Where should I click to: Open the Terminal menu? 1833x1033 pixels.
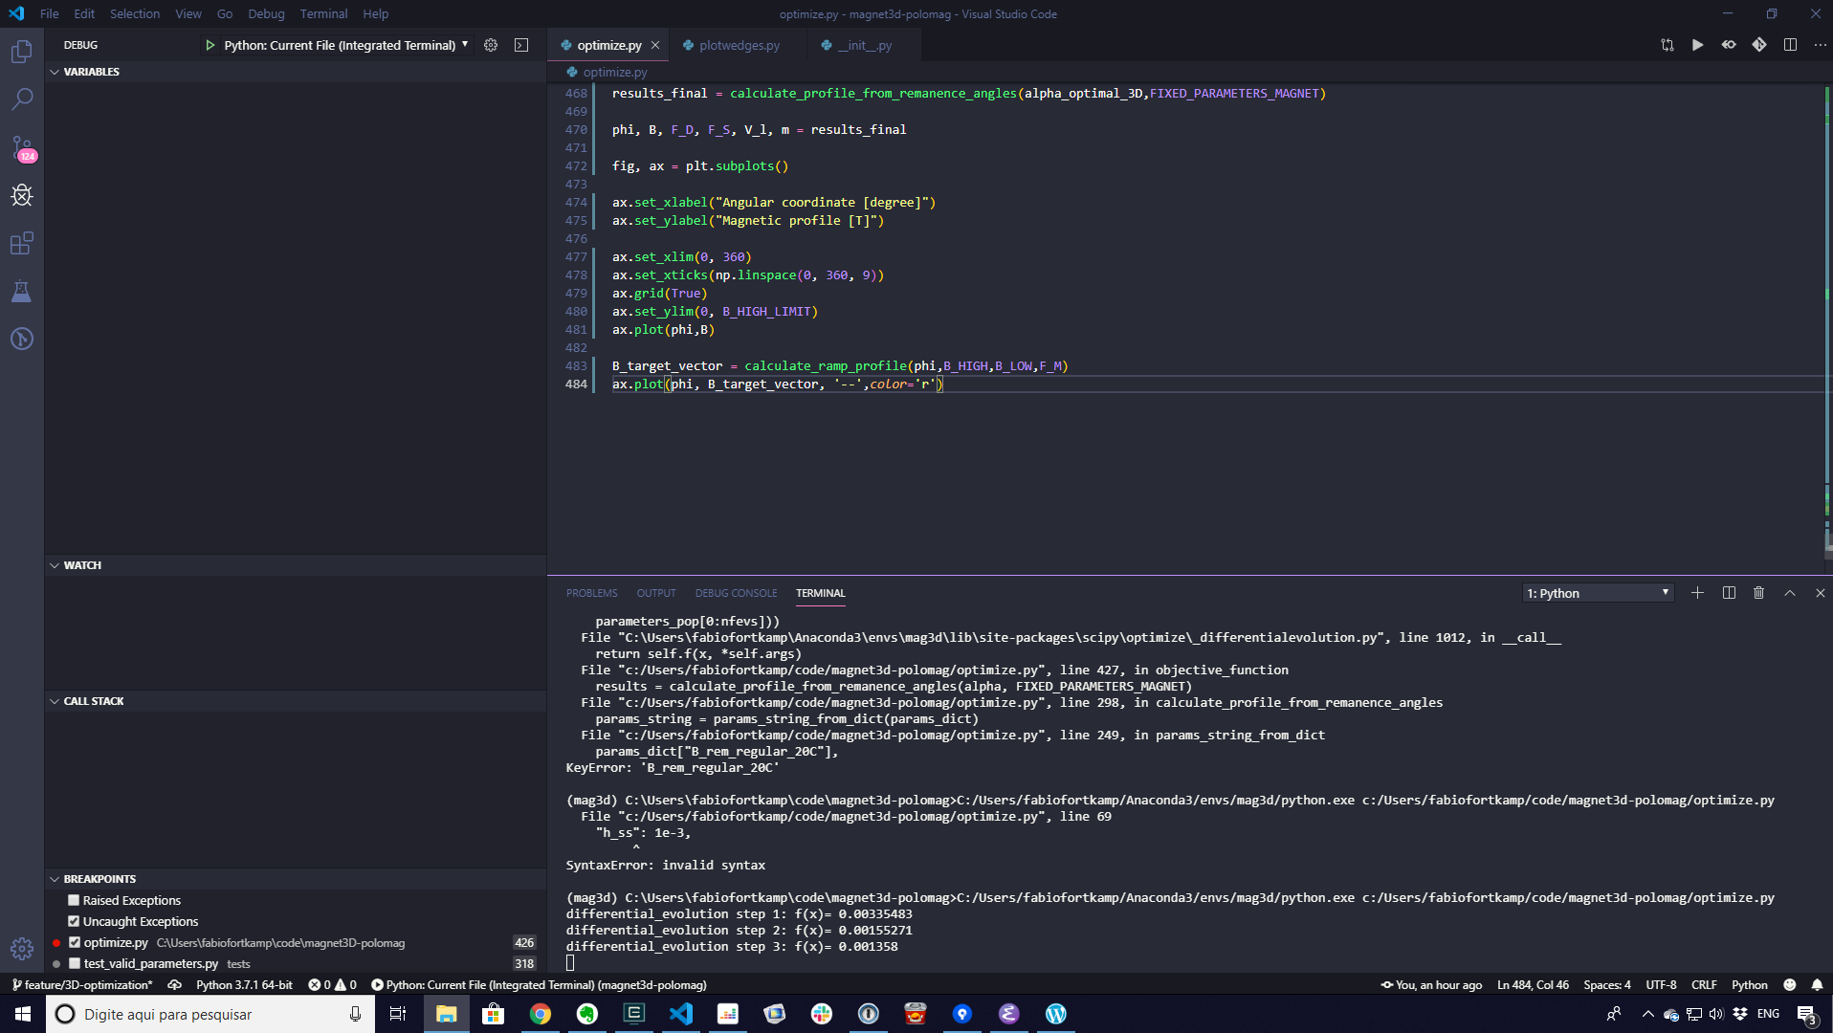[x=323, y=13]
